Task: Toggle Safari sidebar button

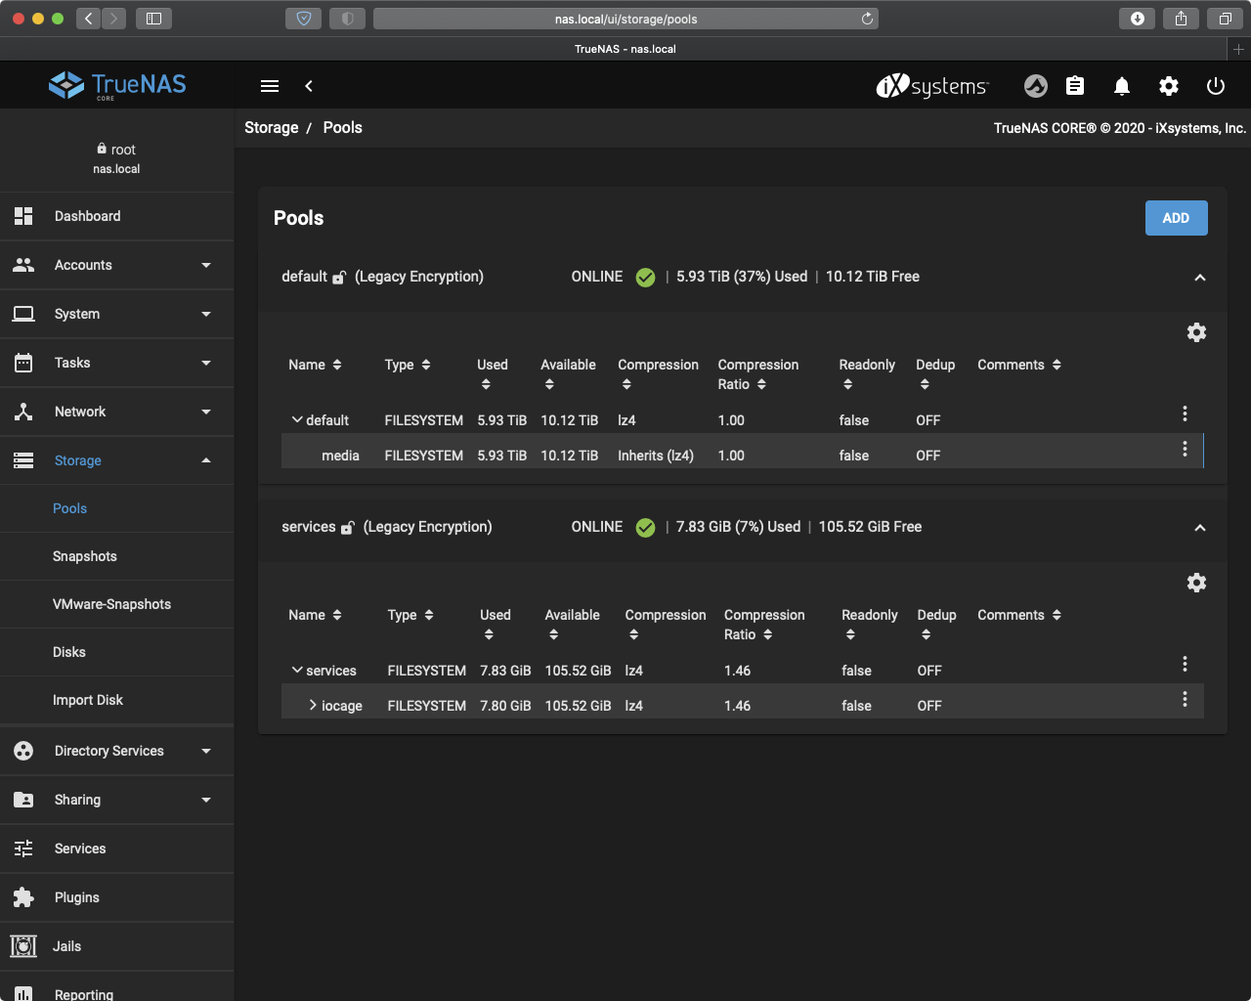Action: (153, 19)
